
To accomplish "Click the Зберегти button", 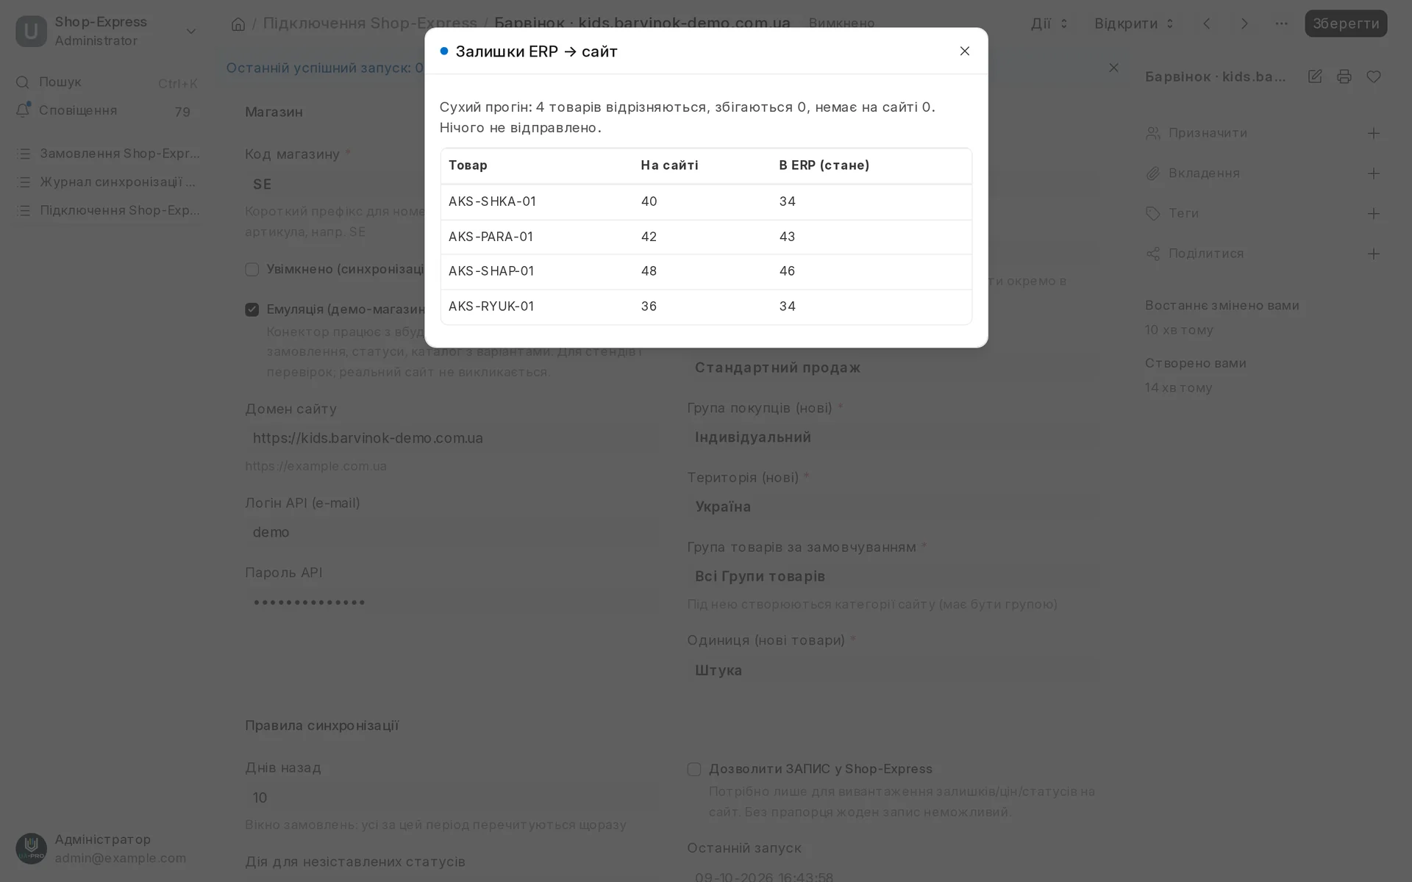I will pos(1346,24).
